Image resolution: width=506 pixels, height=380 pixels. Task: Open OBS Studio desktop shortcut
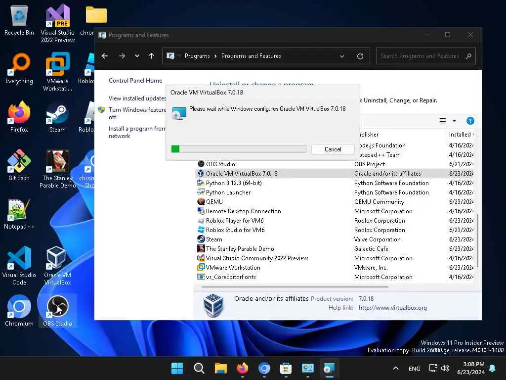[x=57, y=311]
